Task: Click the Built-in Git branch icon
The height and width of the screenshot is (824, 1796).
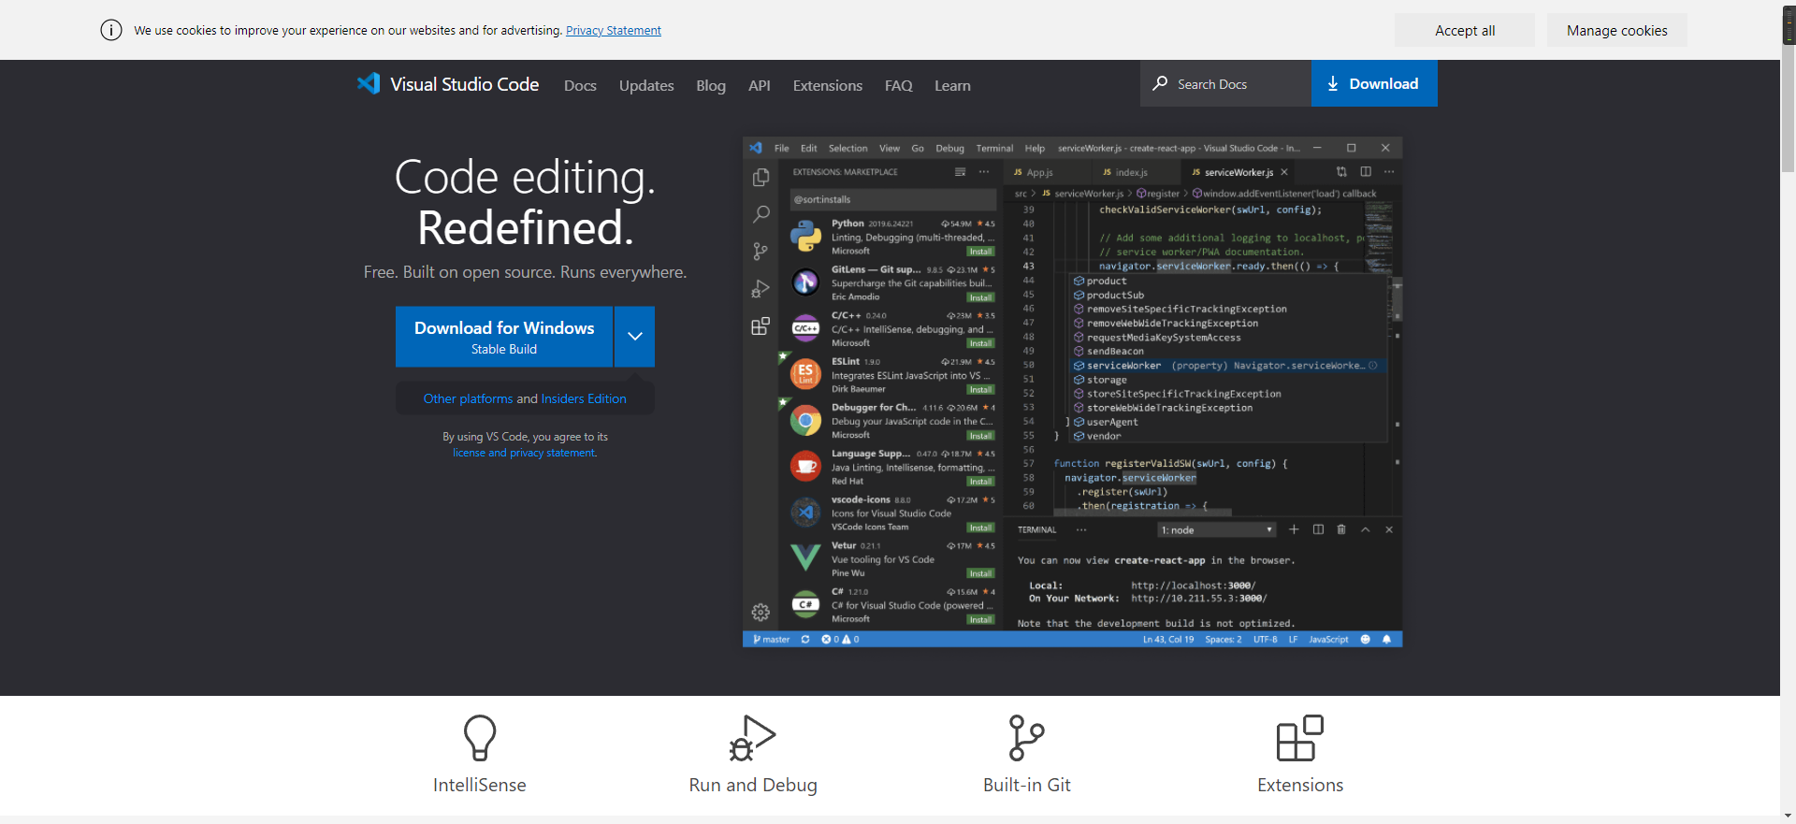Action: coord(1026,738)
